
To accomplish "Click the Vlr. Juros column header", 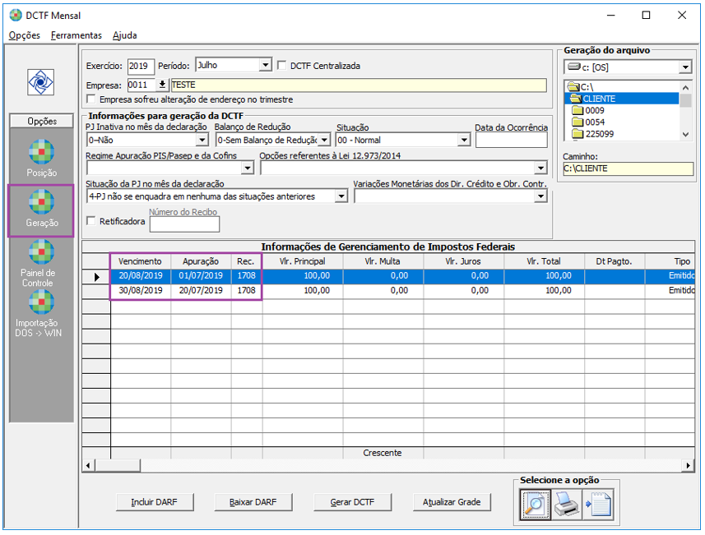I will click(463, 261).
